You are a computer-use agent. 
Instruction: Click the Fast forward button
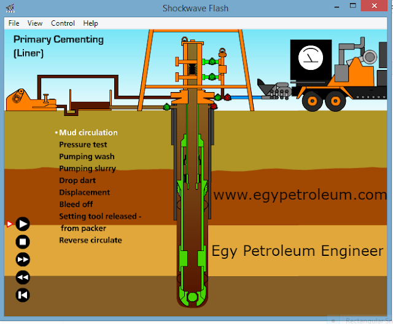pos(23,260)
